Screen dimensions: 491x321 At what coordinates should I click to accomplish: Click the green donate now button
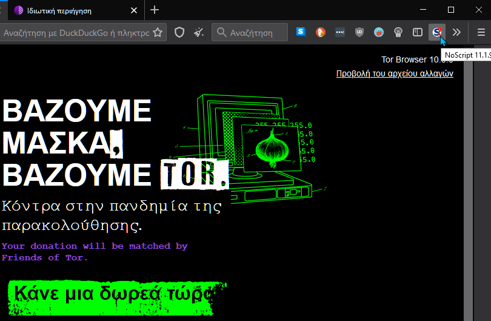coord(117,298)
